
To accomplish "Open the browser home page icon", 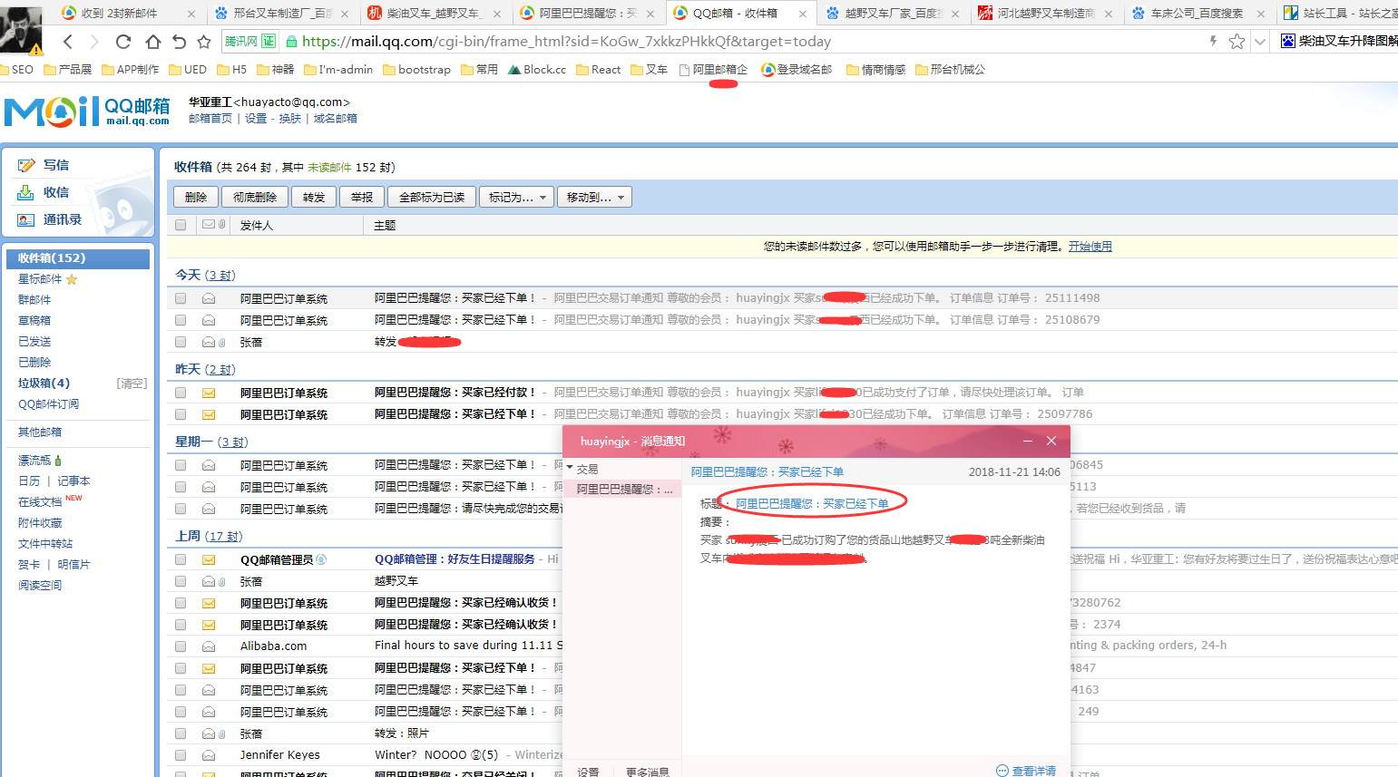I will click(x=152, y=42).
